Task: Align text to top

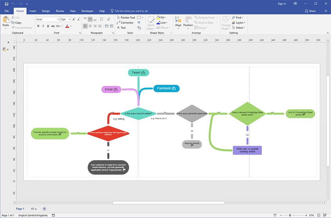Action: pos(85,19)
